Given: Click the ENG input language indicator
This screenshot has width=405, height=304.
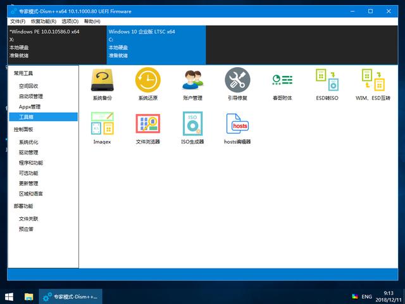Looking at the screenshot, I should [366, 296].
